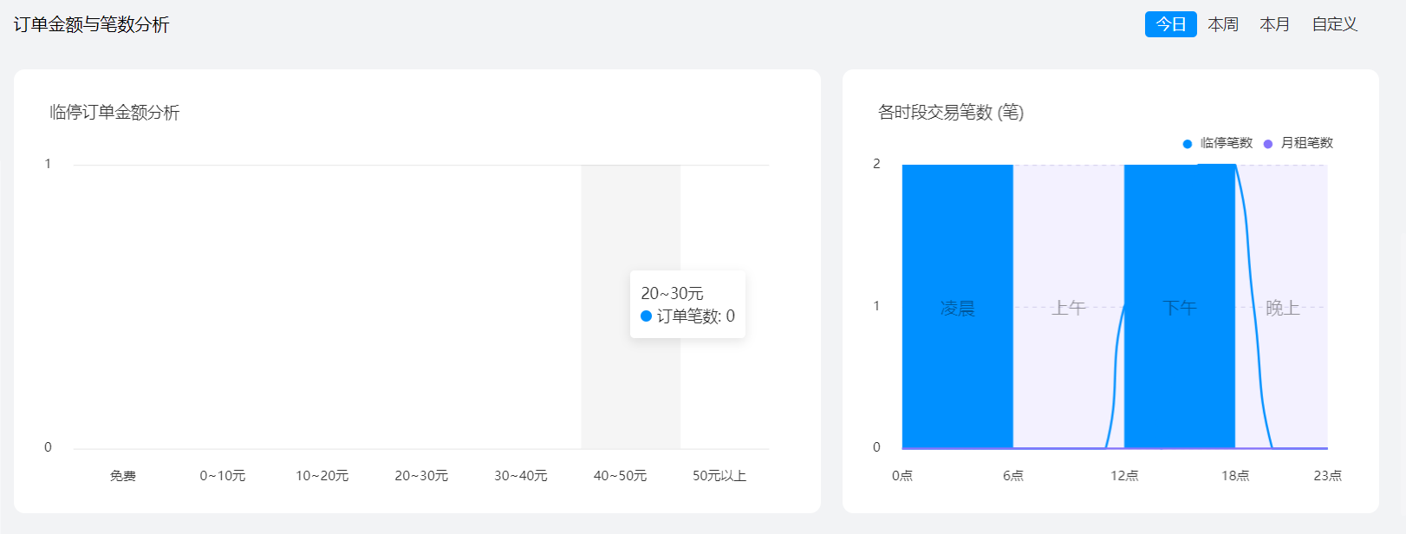This screenshot has width=1406, height=534.
Task: Switch to the 本周 tab
Action: pos(1222,24)
